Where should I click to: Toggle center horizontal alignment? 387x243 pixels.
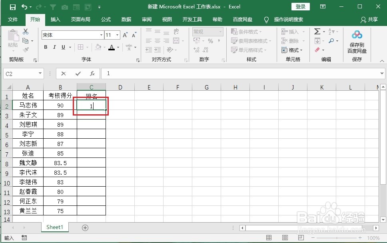158,41
